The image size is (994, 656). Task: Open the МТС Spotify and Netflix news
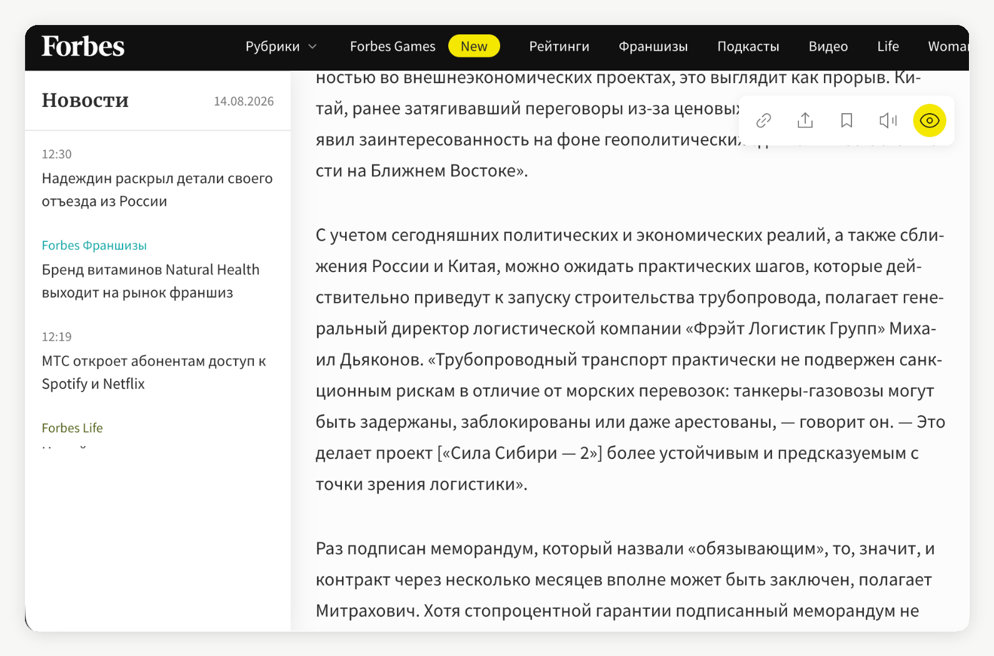point(154,372)
